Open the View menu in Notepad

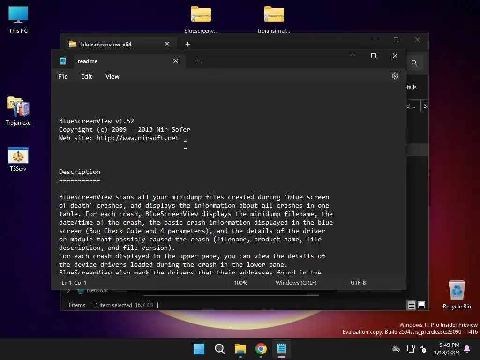[112, 76]
